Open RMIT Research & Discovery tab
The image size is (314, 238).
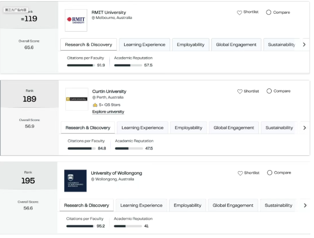coord(88,44)
